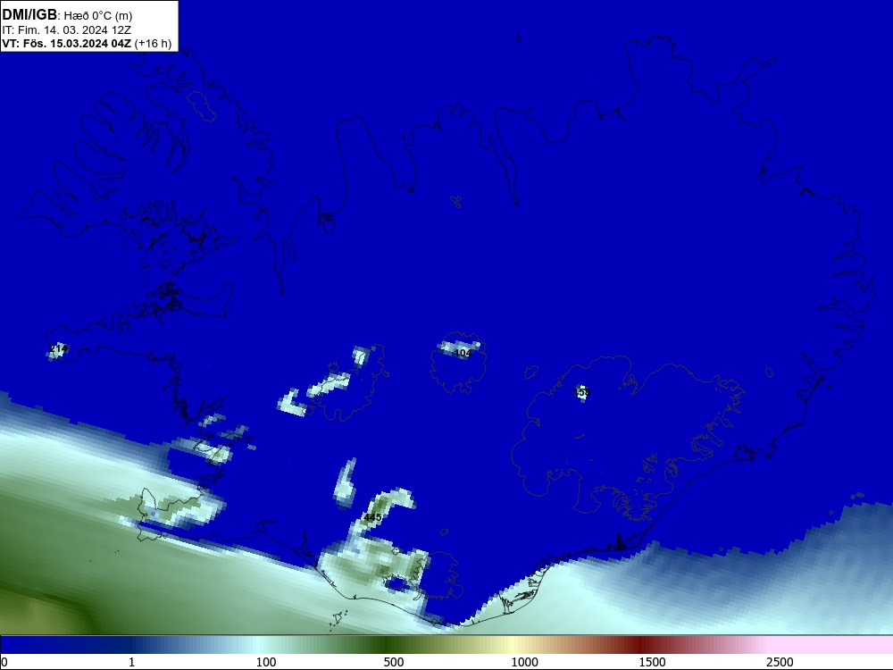Click the '214' value on the map
The height and width of the screenshot is (670, 893).
click(x=58, y=348)
